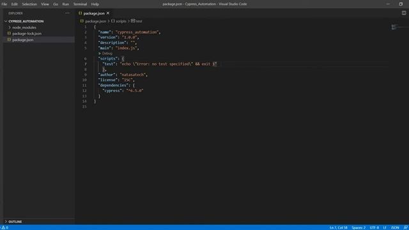Image resolution: width=409 pixels, height=230 pixels.
Task: Click the "^6.5.0" cypress version value
Action: (x=135, y=91)
